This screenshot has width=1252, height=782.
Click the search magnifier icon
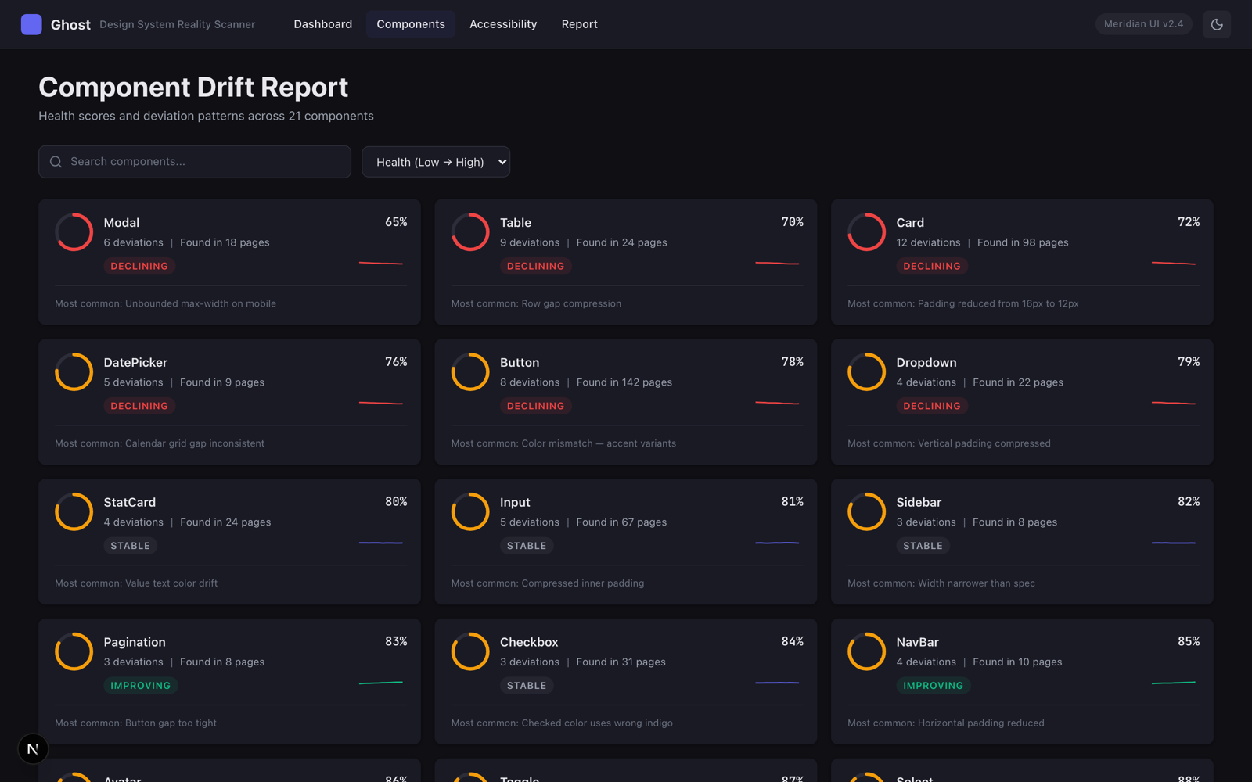click(56, 161)
